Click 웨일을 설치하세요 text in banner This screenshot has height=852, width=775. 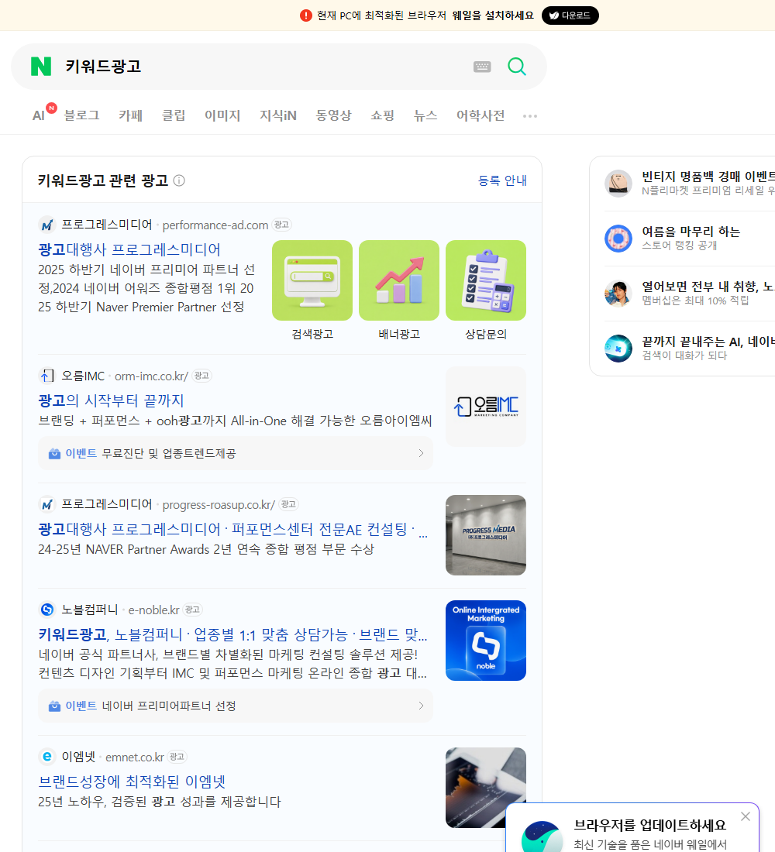click(493, 15)
